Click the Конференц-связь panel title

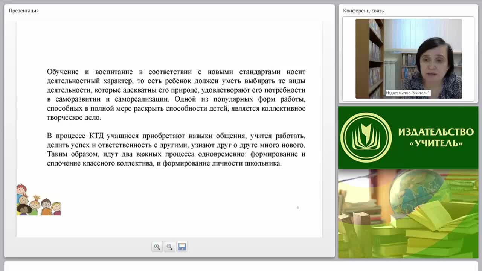point(363,11)
